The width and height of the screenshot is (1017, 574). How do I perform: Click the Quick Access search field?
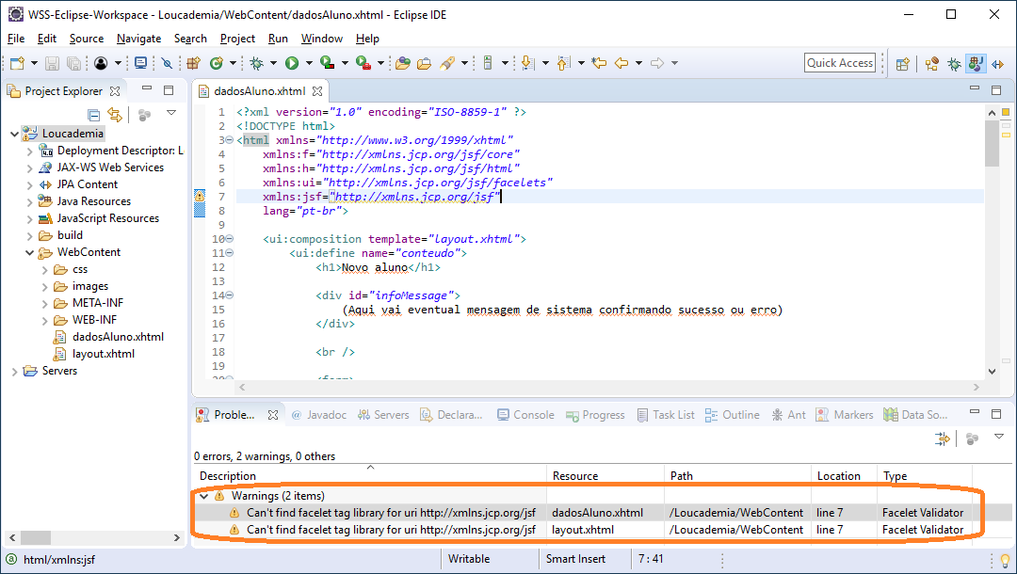(840, 63)
